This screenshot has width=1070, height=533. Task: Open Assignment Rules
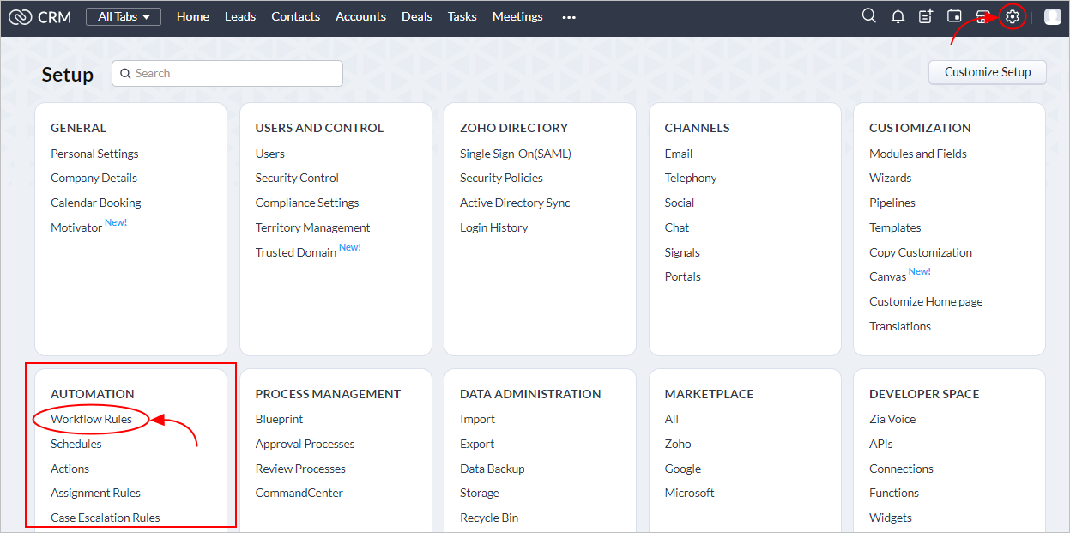pyautogui.click(x=95, y=493)
